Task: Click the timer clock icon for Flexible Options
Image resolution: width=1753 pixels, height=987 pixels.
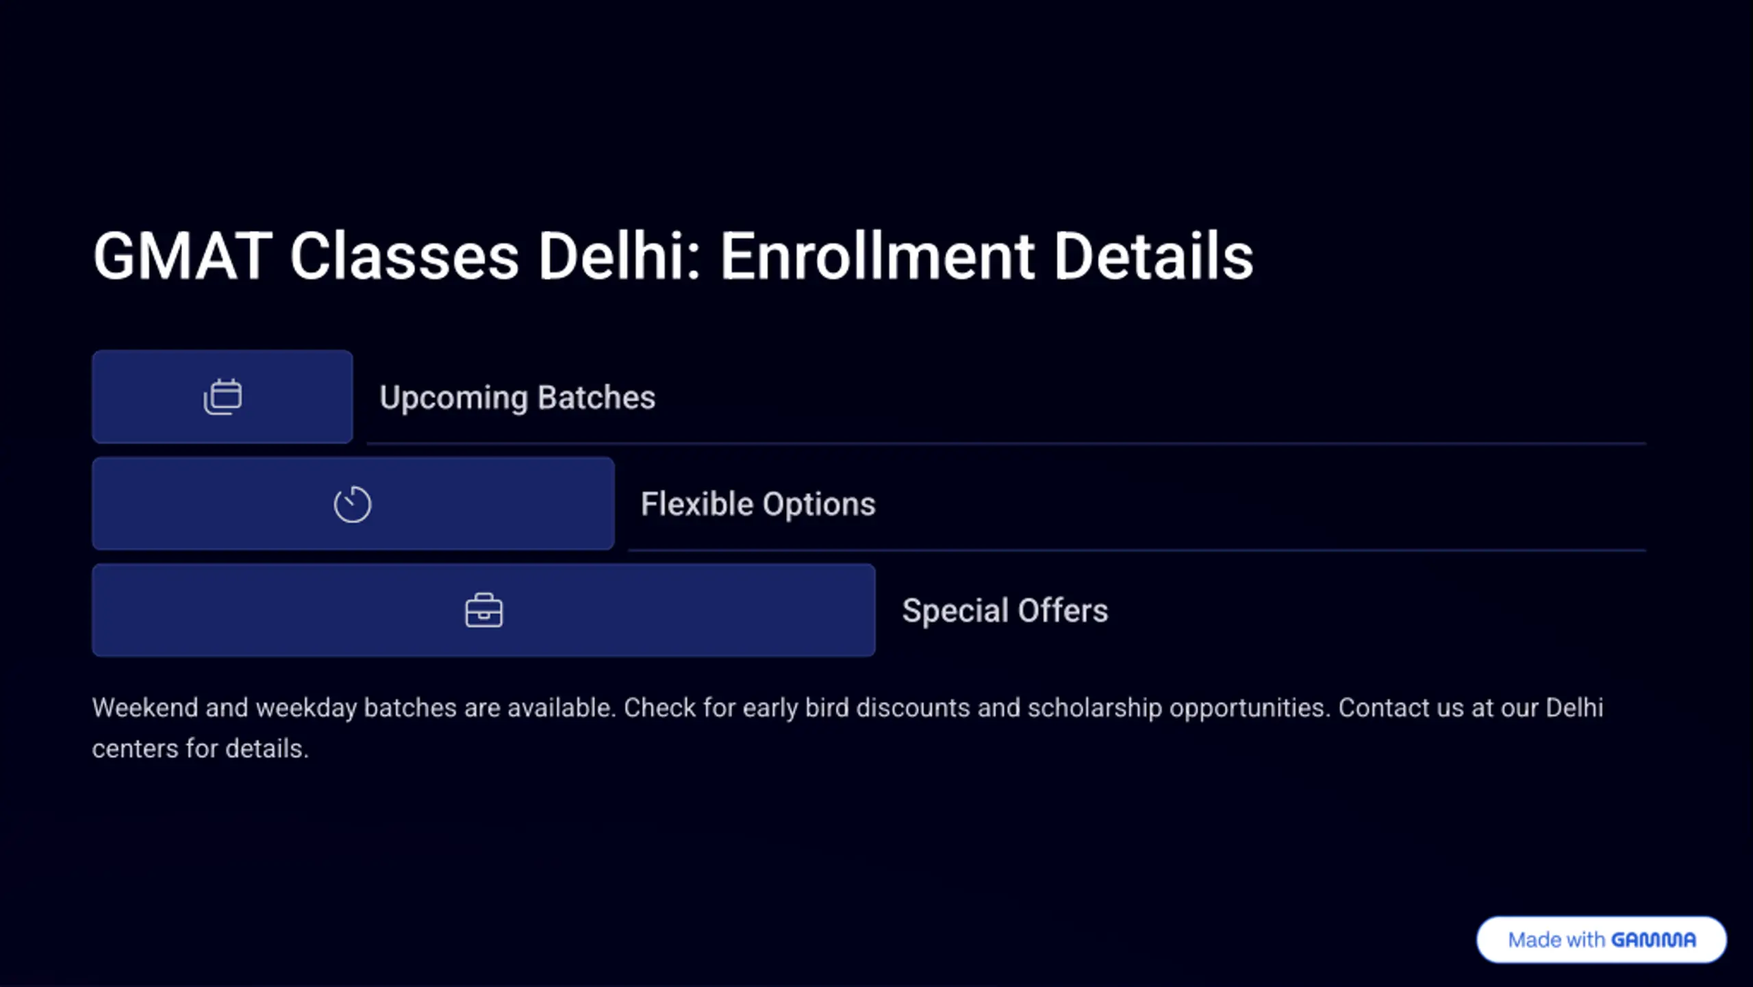Action: 353,504
